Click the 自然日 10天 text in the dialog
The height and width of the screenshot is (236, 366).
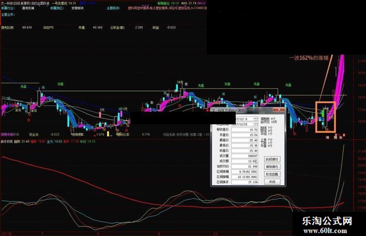click(x=269, y=122)
